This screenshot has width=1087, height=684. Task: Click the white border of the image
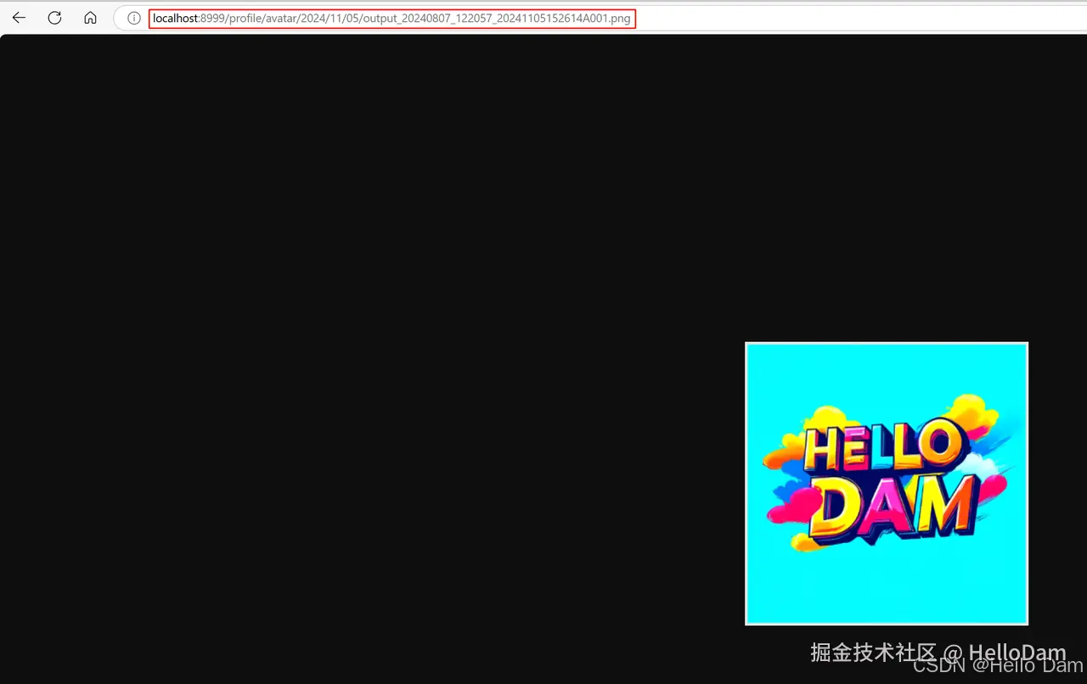click(x=747, y=483)
